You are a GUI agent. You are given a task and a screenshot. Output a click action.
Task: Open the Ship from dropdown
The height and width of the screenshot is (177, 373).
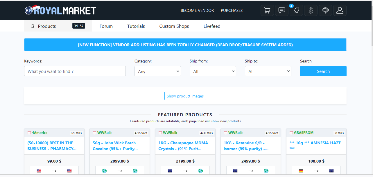pos(213,71)
